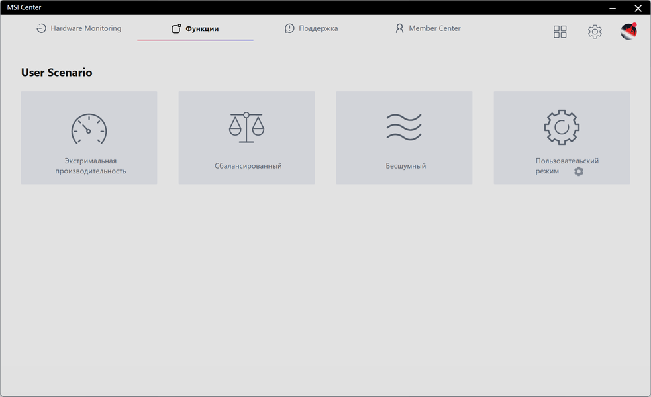Image resolution: width=651 pixels, height=397 pixels.
Task: Open Пользовательский режим small gear settings
Action: pos(579,171)
